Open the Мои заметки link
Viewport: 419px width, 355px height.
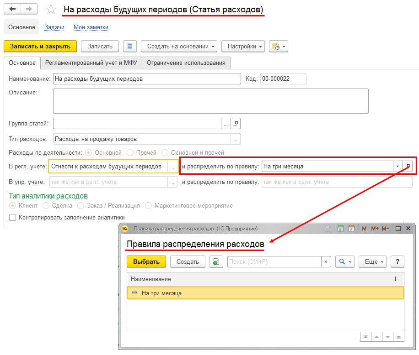[x=91, y=27]
